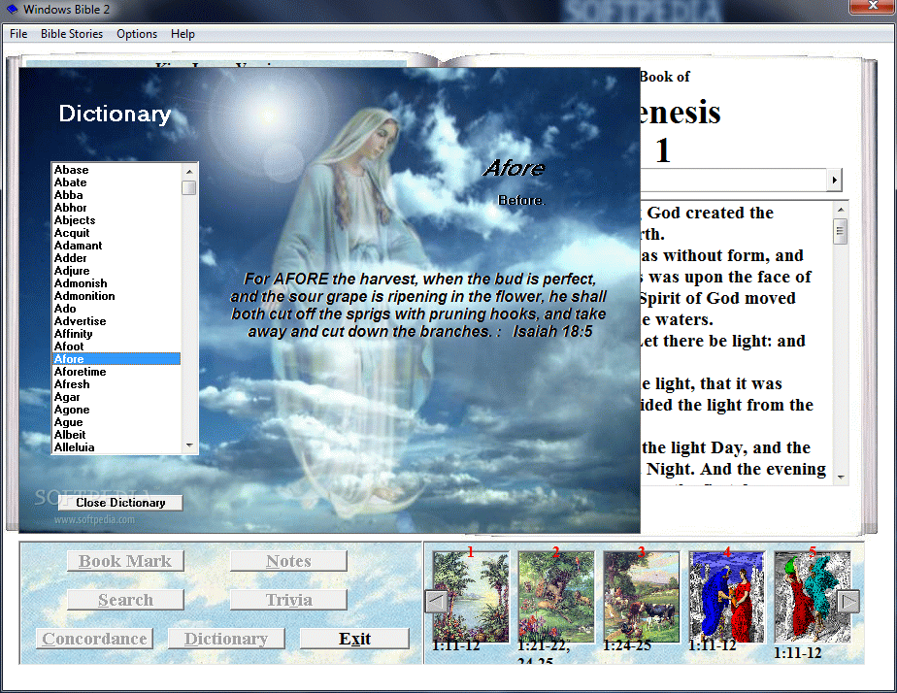897x693 pixels.
Task: Show next story thumbnails with right arrow
Action: click(848, 602)
